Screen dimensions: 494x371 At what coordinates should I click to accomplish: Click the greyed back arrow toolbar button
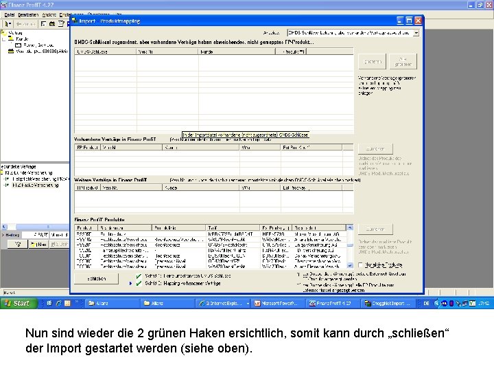click(x=25, y=23)
